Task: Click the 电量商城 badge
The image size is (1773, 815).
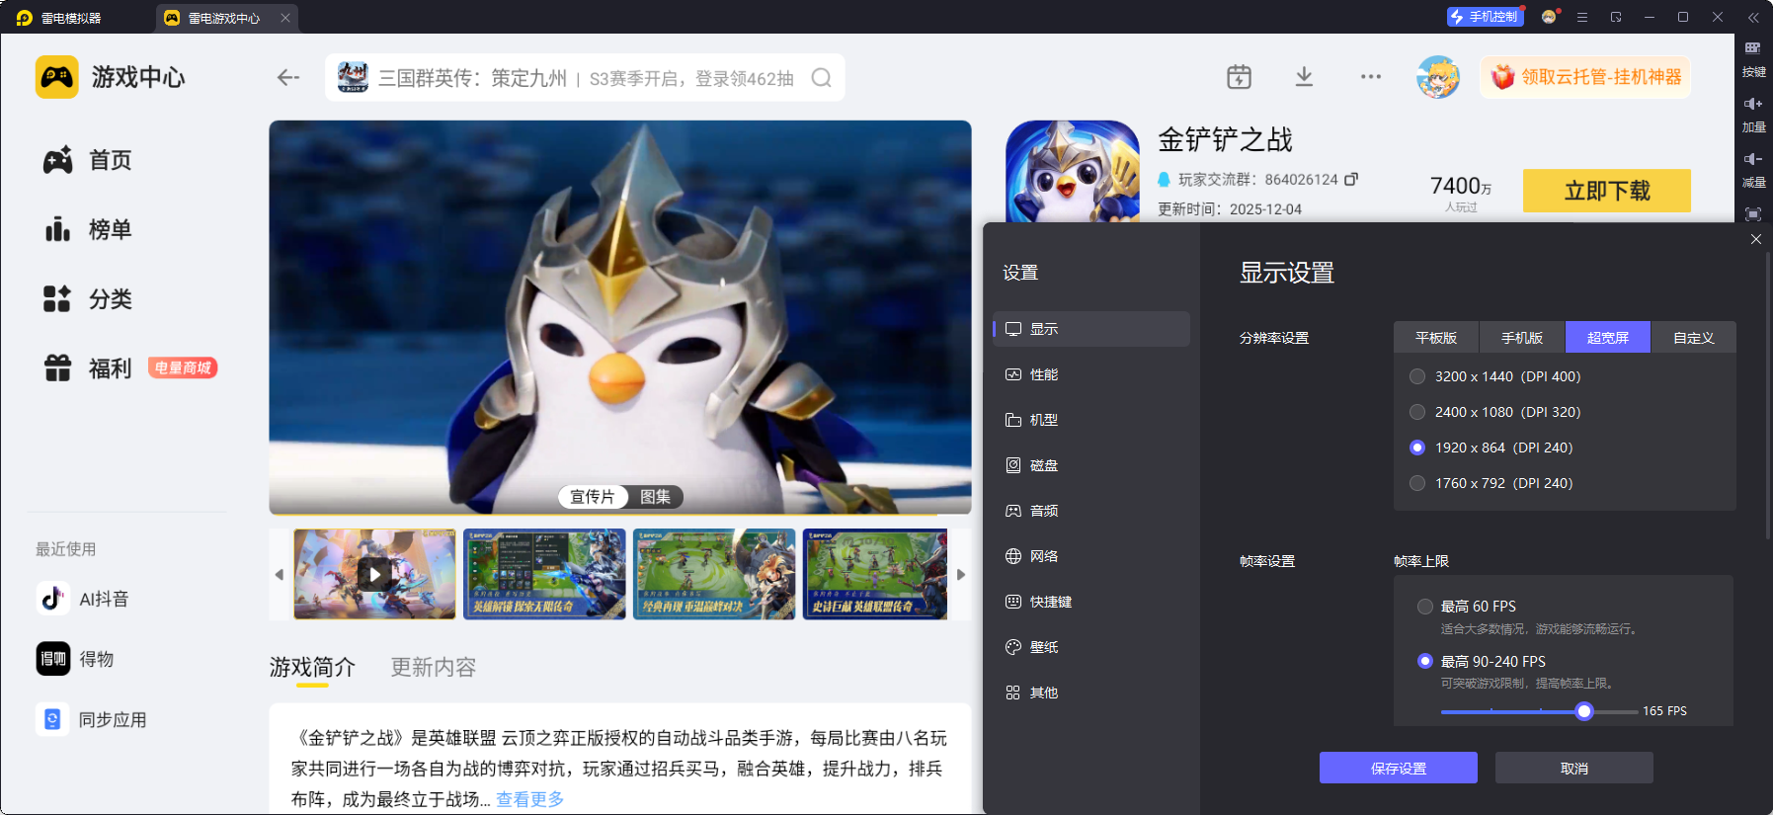Action: tap(183, 367)
